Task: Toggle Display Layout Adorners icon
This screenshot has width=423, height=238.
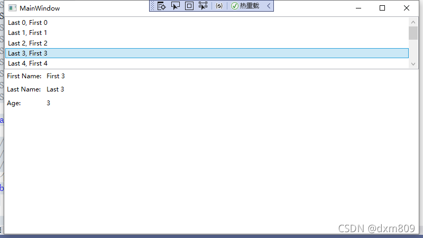Action: [189, 6]
